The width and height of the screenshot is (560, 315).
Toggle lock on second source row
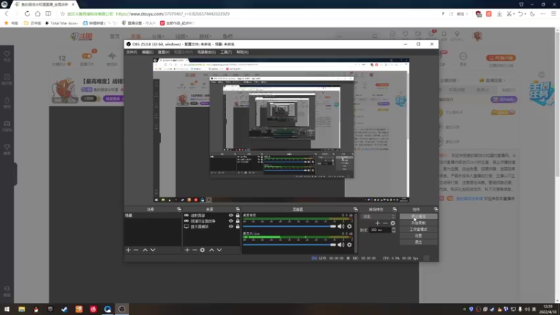237,221
